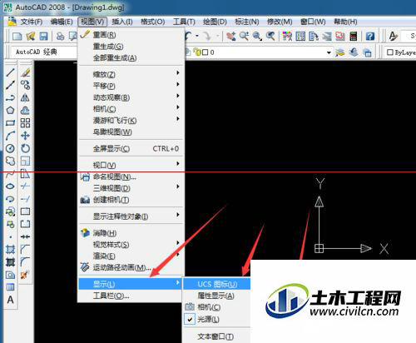Select the Mirror tool
This screenshot has height=343, width=416.
(x=25, y=97)
